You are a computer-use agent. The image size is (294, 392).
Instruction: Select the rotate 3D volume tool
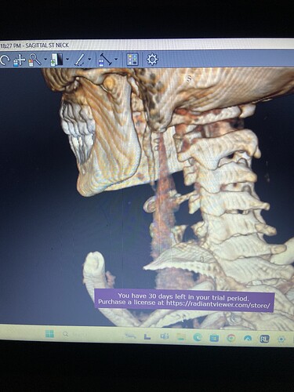pyautogui.click(x=5, y=60)
